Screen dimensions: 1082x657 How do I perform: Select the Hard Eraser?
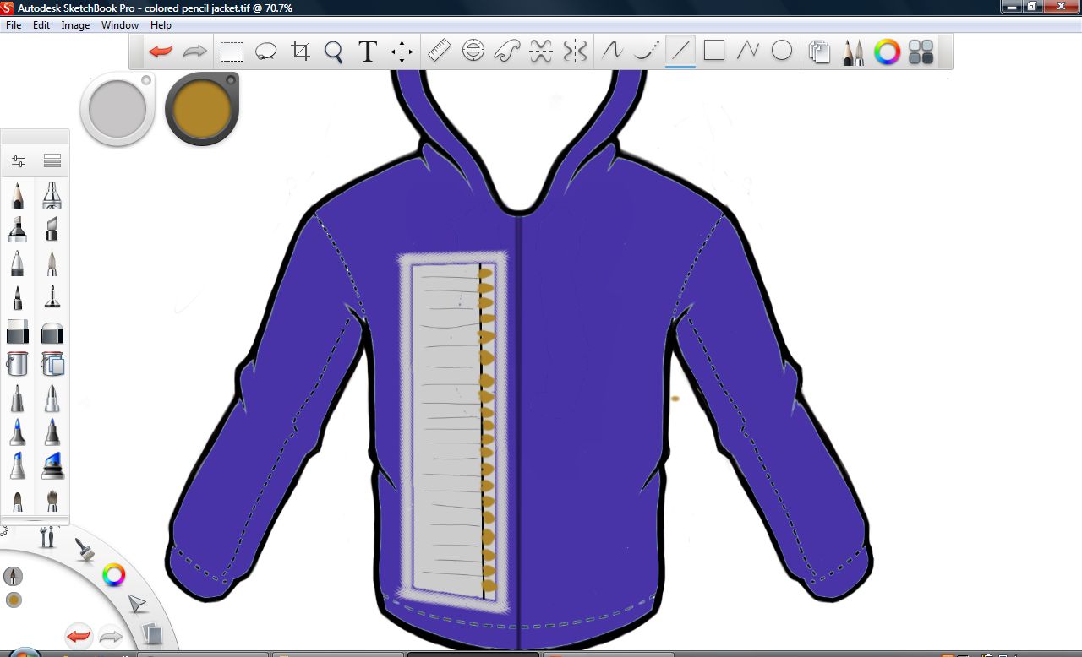[x=18, y=331]
